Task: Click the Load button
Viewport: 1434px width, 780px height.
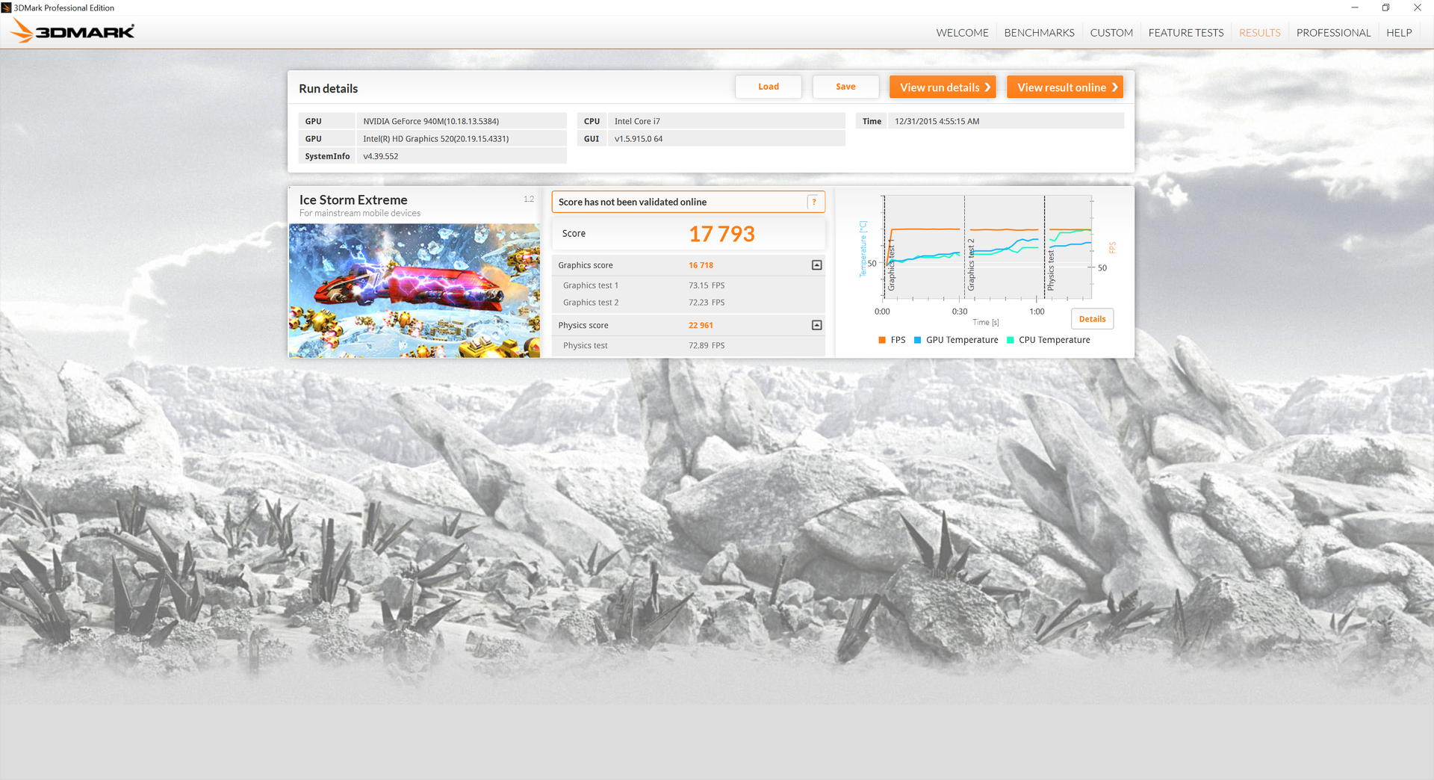Action: pos(769,87)
